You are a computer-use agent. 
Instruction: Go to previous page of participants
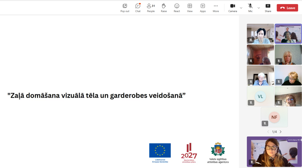(268, 132)
